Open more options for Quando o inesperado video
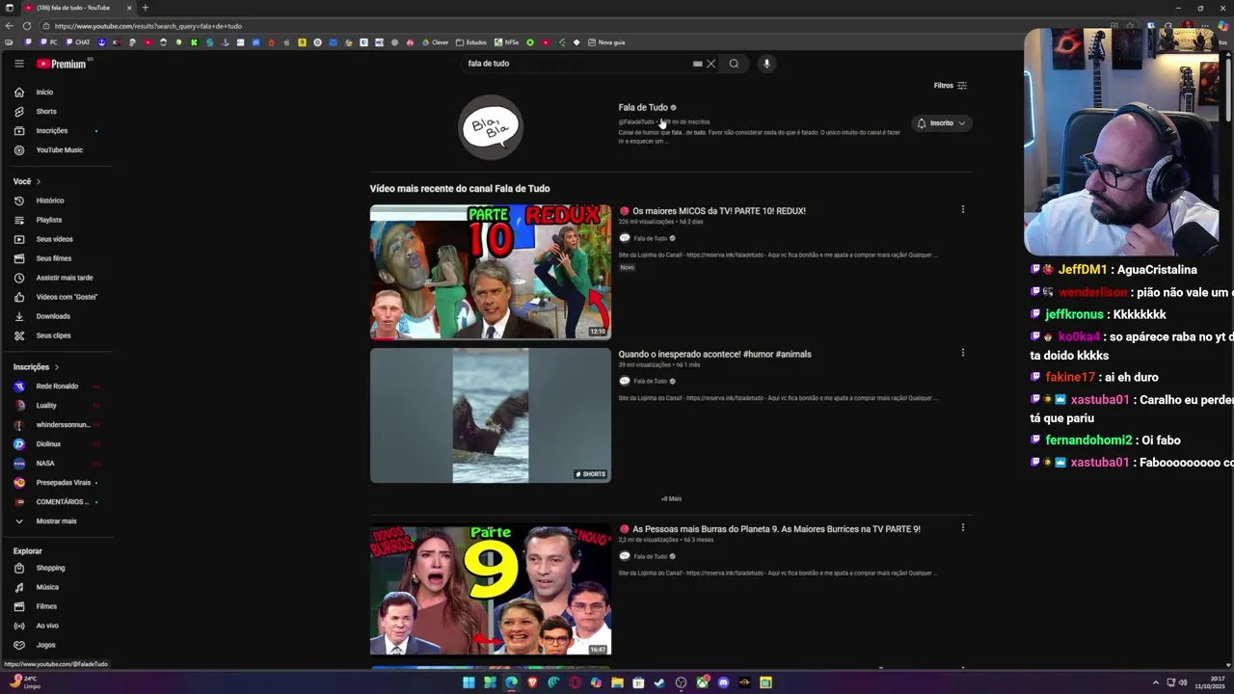This screenshot has width=1234, height=694. (x=962, y=353)
